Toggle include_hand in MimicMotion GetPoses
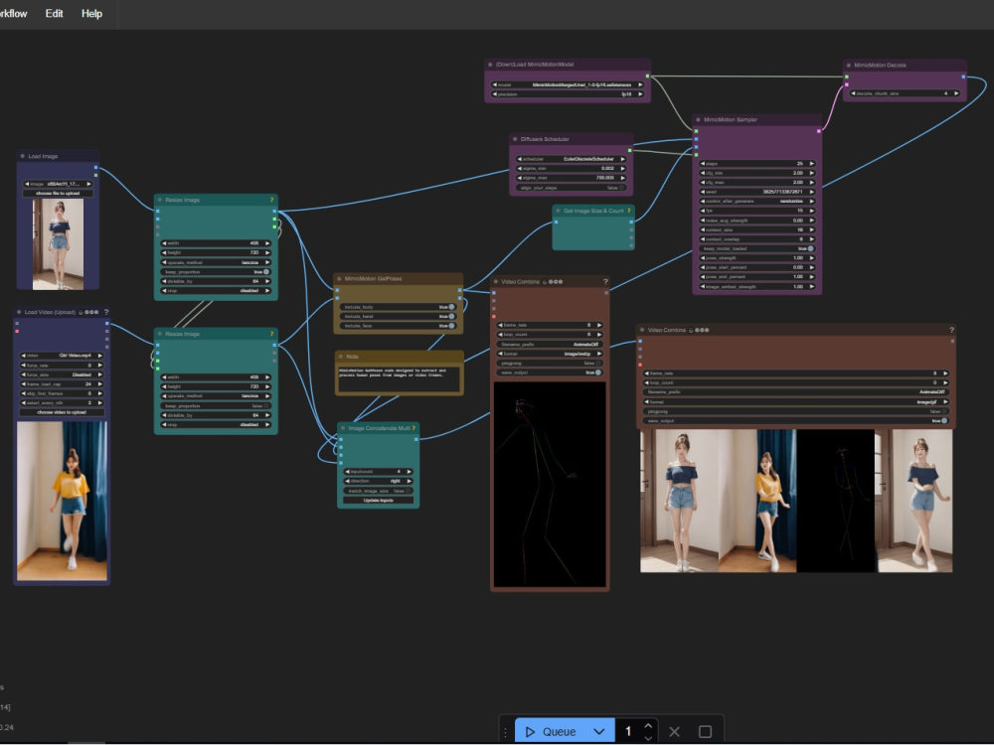The height and width of the screenshot is (745, 994). coord(399,316)
